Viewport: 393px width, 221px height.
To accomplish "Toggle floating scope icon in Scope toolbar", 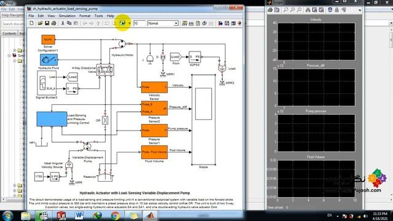I will point(330,10).
